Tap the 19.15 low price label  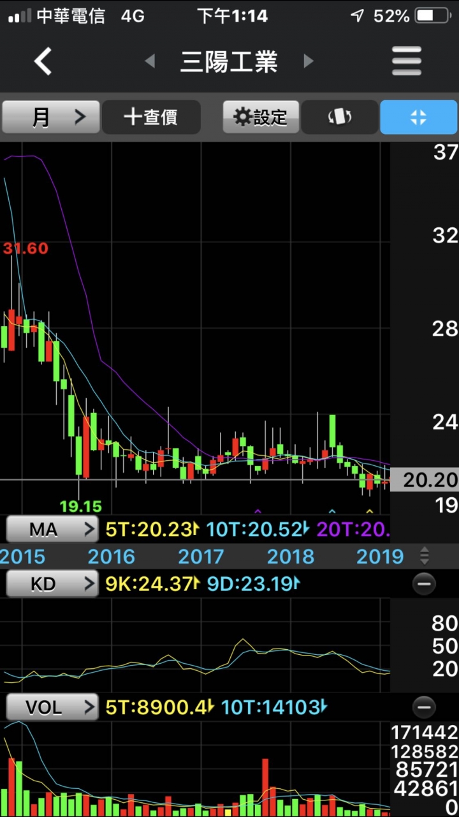click(81, 507)
